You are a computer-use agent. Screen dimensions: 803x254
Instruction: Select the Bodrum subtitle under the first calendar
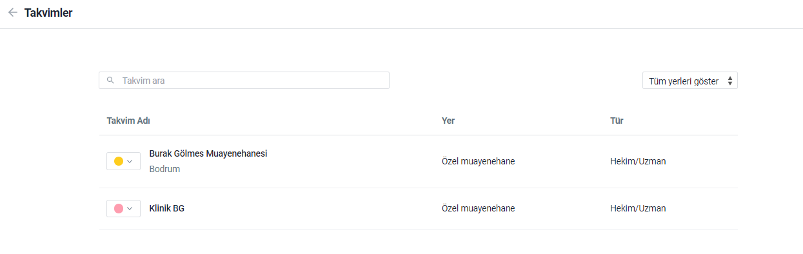pos(164,169)
